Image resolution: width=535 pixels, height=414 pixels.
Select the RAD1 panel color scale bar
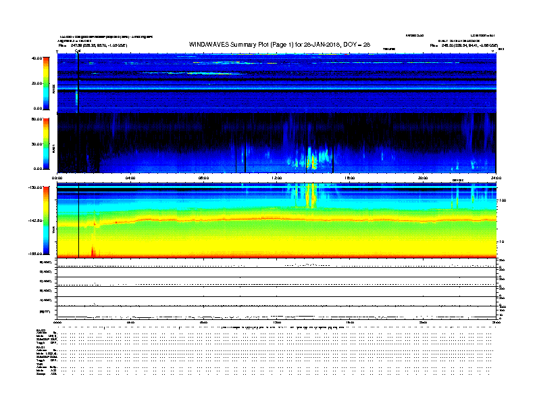(x=46, y=143)
